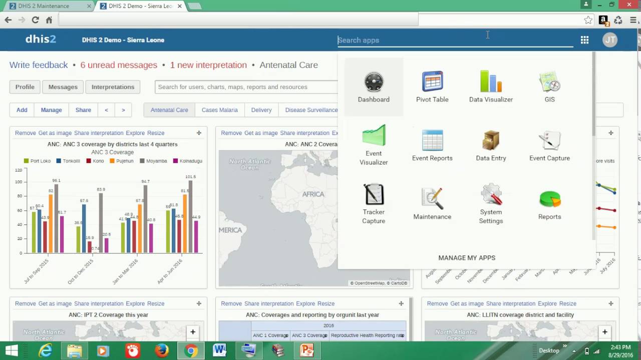Open the GIS app
Screen dimensions: 641x360
pyautogui.click(x=549, y=87)
